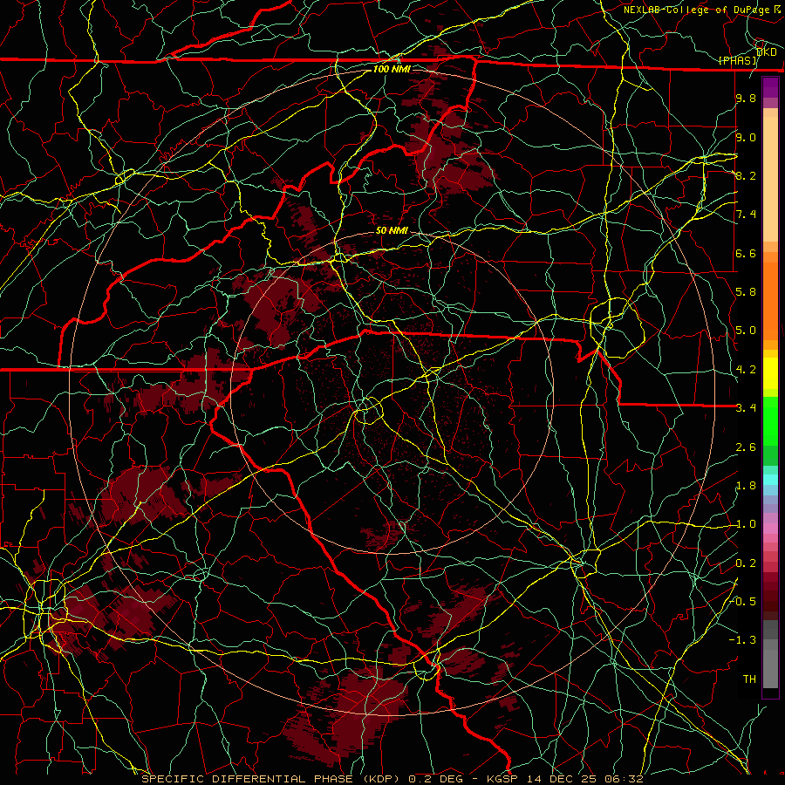Click the -1.3 value on the color scale
The height and width of the screenshot is (785, 785).
click(x=743, y=640)
